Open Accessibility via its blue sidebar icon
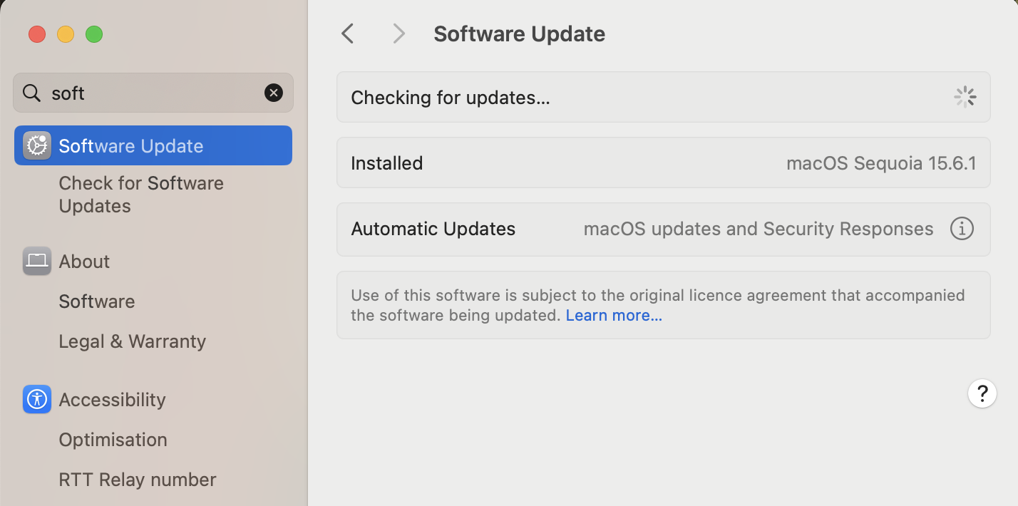Viewport: 1018px width, 506px height. click(36, 399)
